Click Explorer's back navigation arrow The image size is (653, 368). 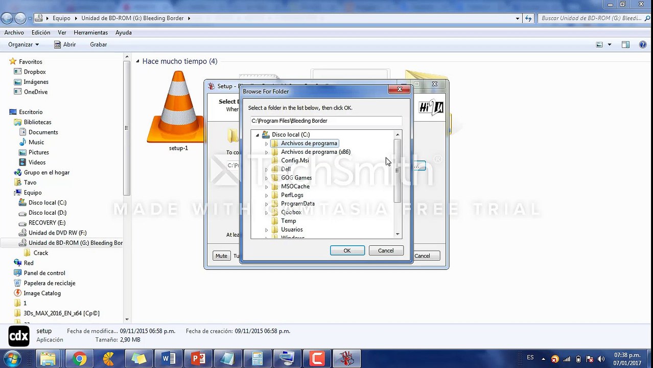pyautogui.click(x=7, y=18)
